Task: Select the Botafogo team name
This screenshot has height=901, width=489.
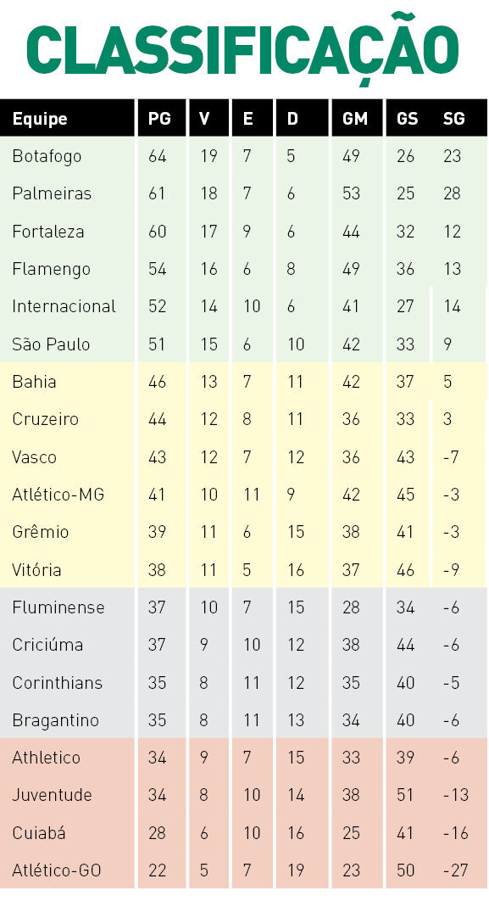Action: (x=47, y=157)
